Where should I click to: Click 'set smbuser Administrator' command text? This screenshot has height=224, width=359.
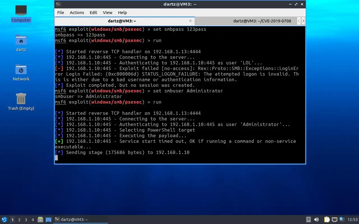(188, 91)
